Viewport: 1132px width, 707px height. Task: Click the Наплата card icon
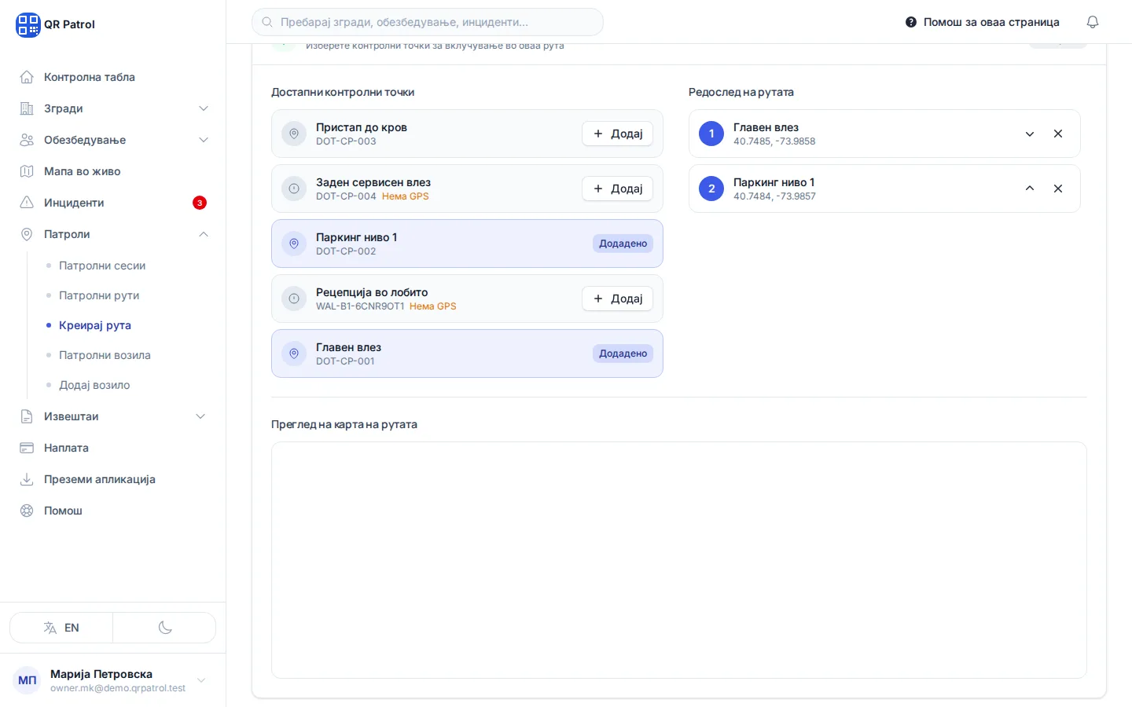[x=27, y=448]
